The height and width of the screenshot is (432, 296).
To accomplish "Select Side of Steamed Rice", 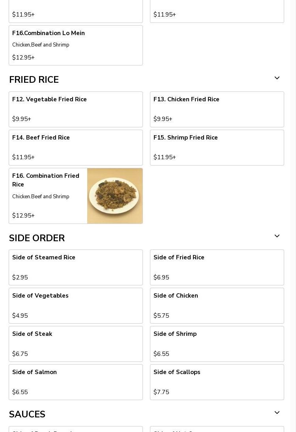I will click(x=76, y=267).
